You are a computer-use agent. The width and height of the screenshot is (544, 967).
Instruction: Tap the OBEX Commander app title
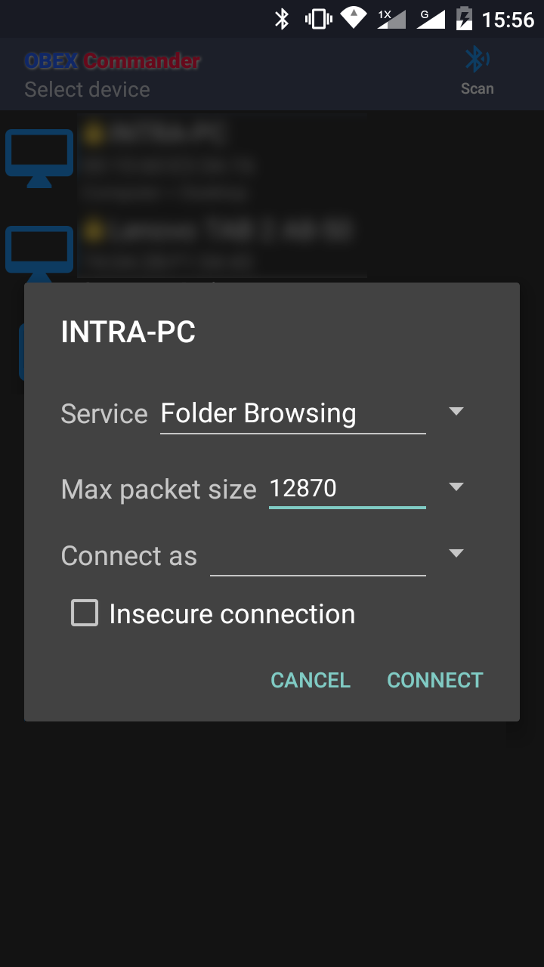pyautogui.click(x=113, y=61)
